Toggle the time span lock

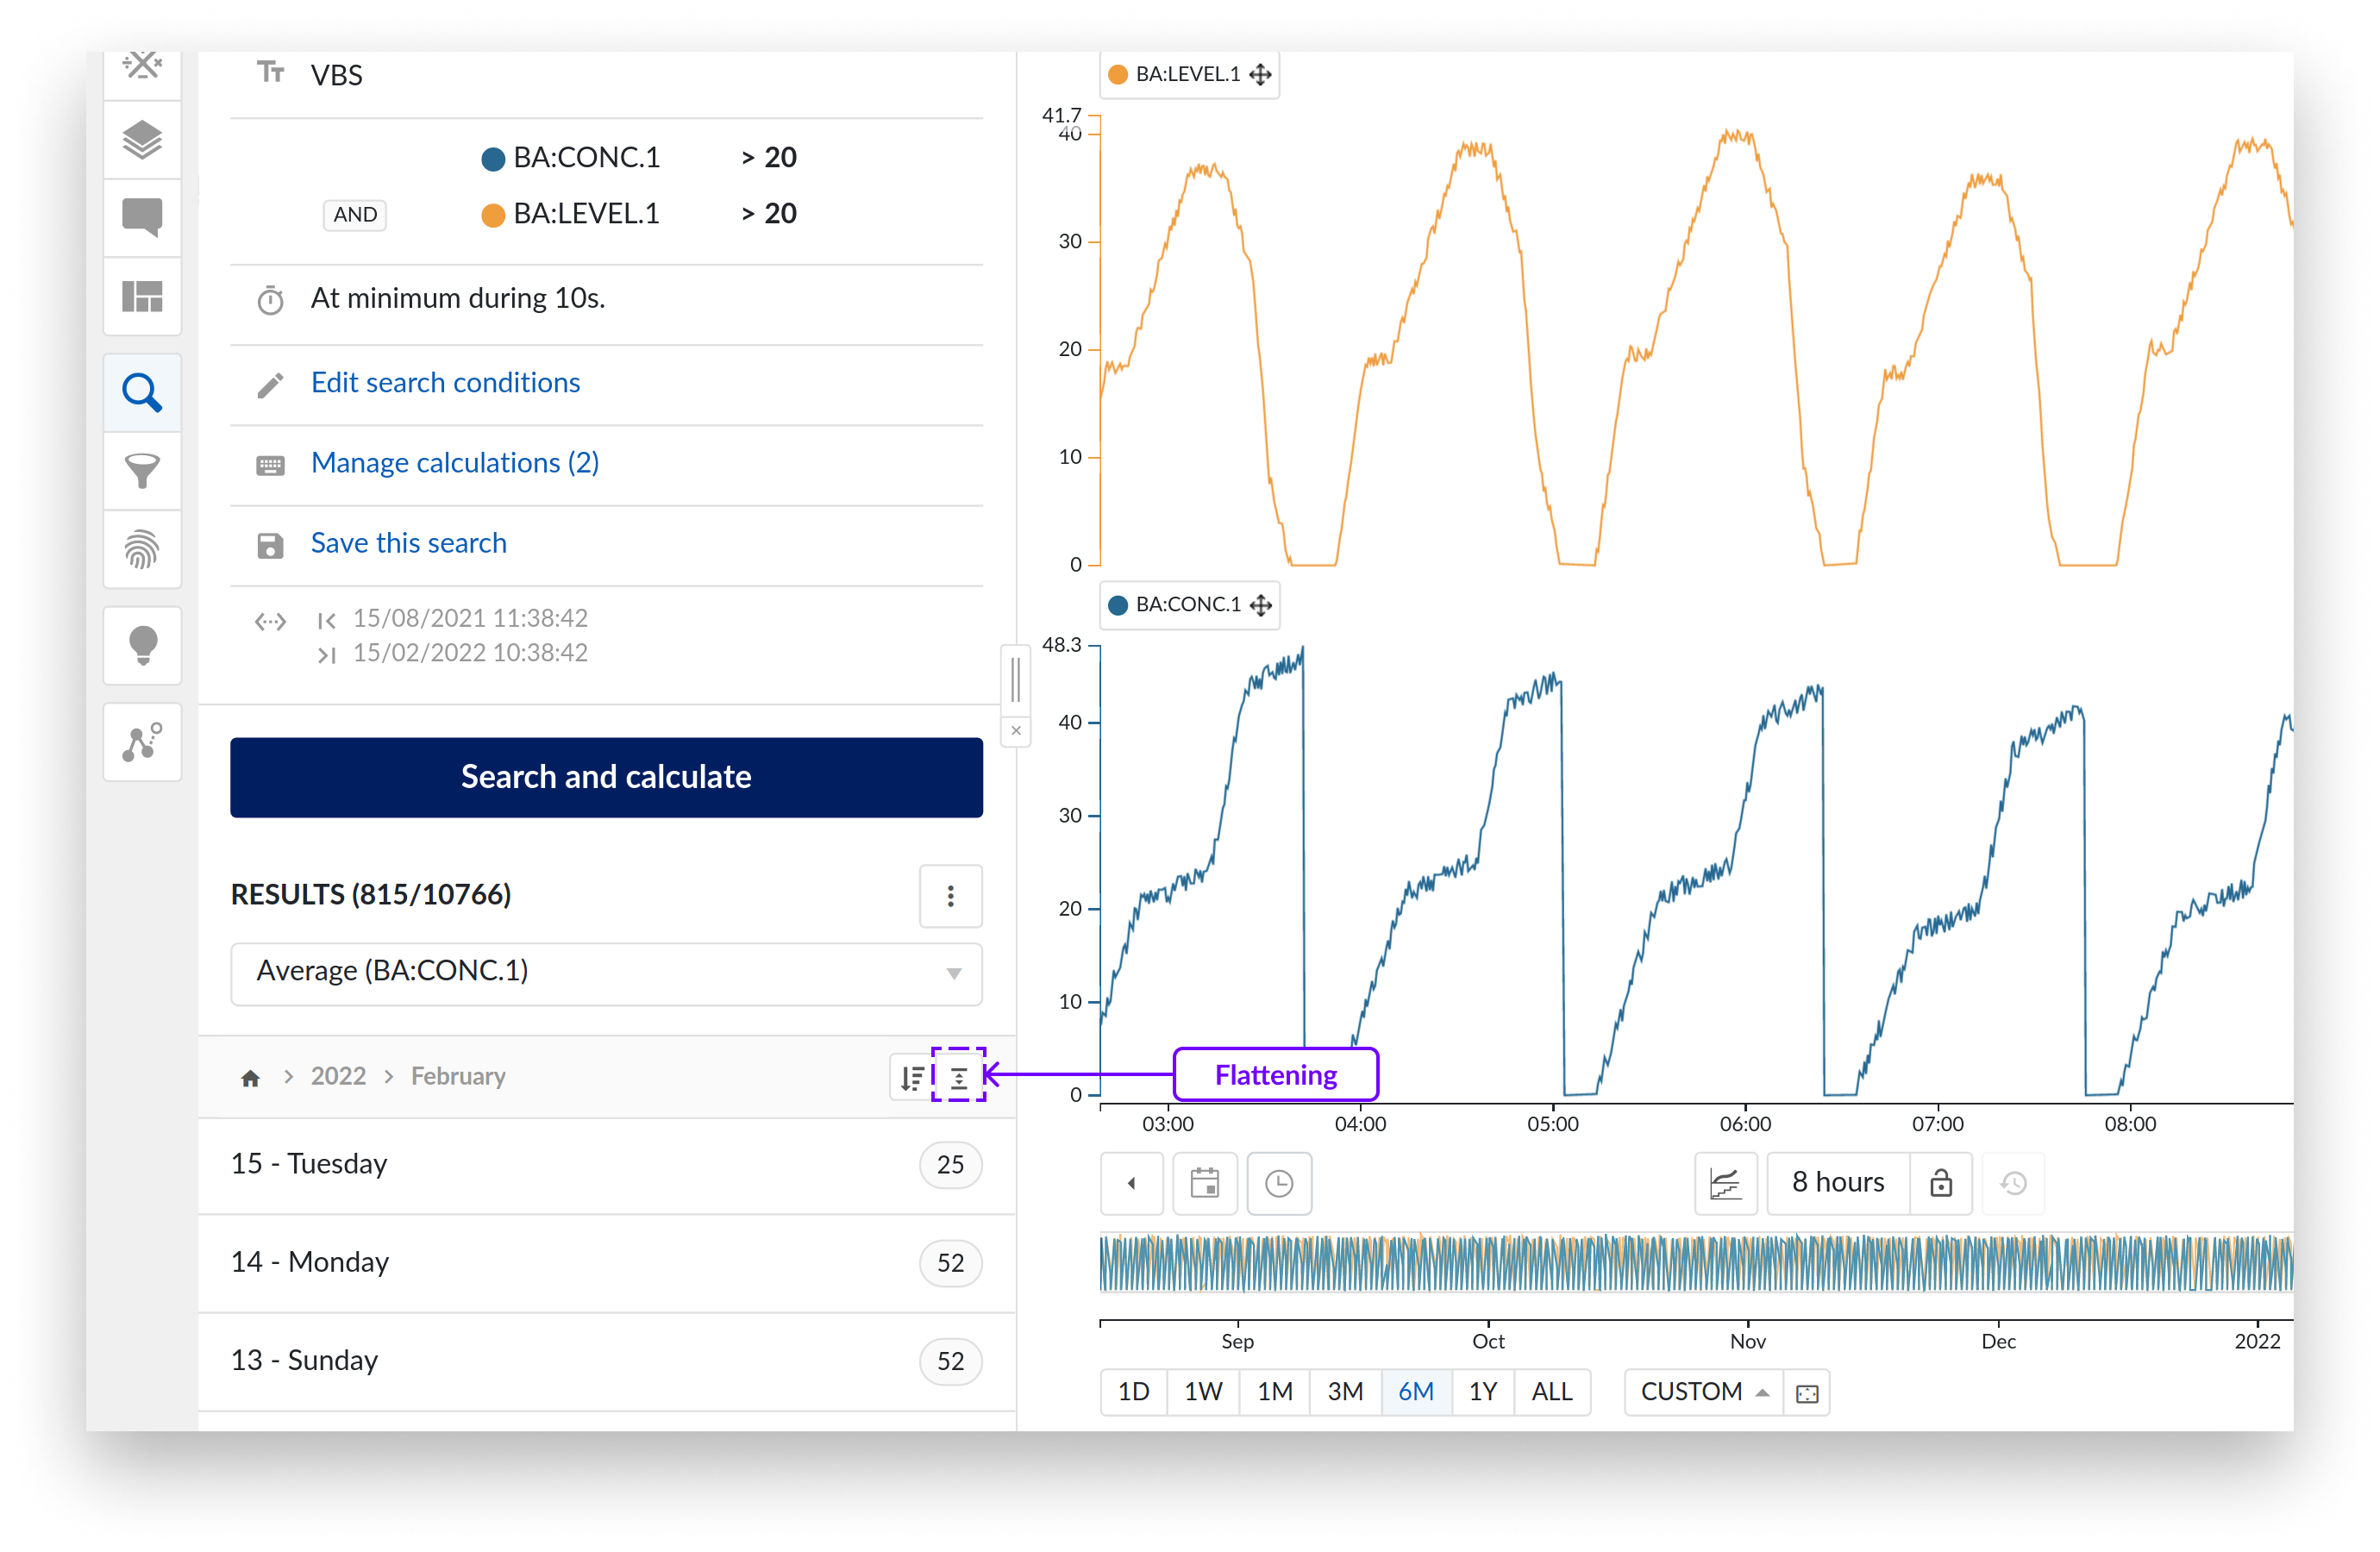click(1940, 1183)
